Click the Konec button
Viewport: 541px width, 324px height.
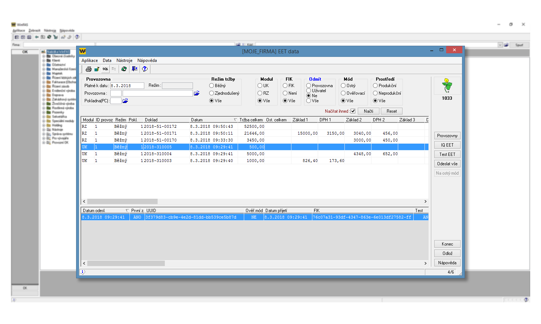click(447, 244)
